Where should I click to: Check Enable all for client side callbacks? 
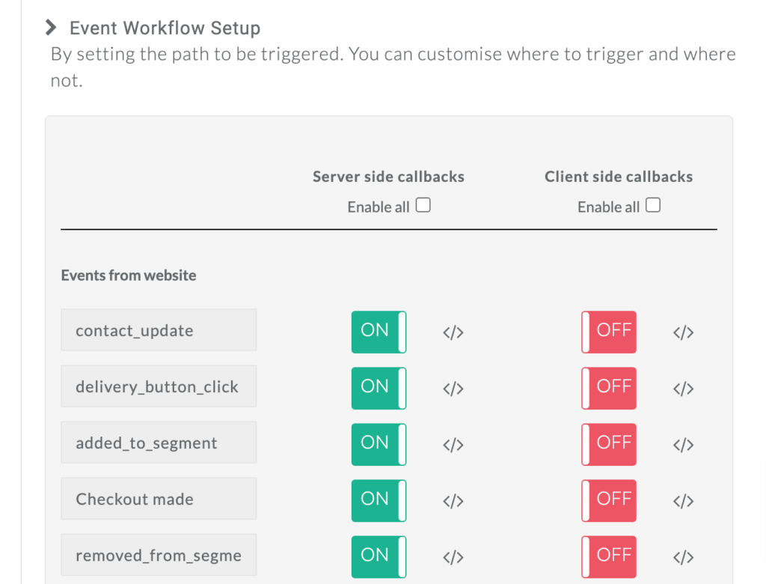pyautogui.click(x=653, y=206)
